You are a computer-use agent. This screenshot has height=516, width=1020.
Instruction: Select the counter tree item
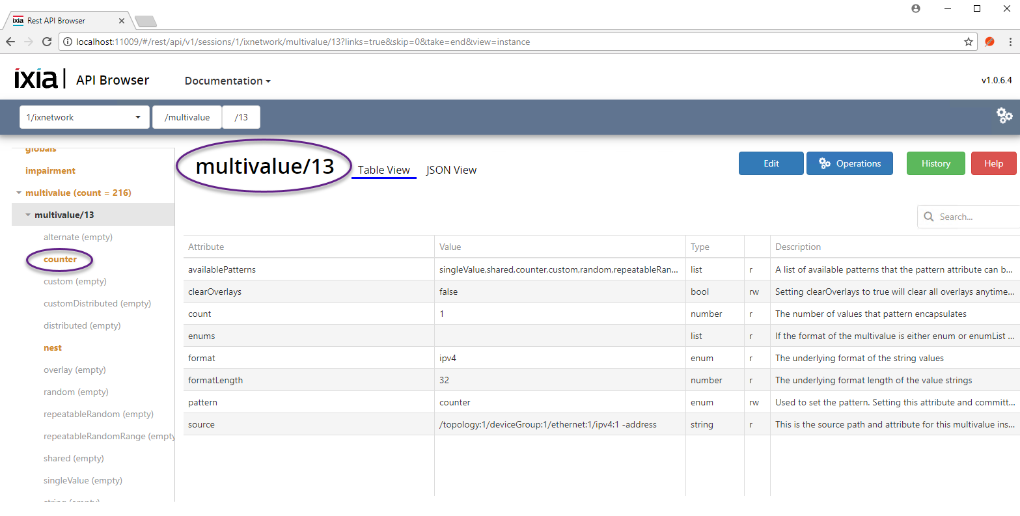coord(60,259)
